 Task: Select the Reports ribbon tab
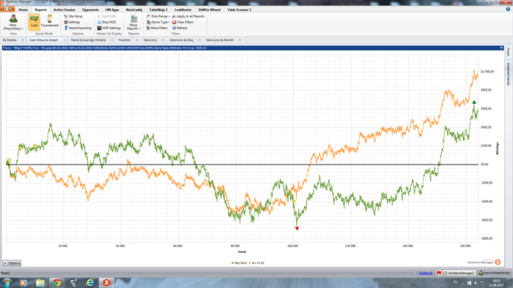[41, 10]
